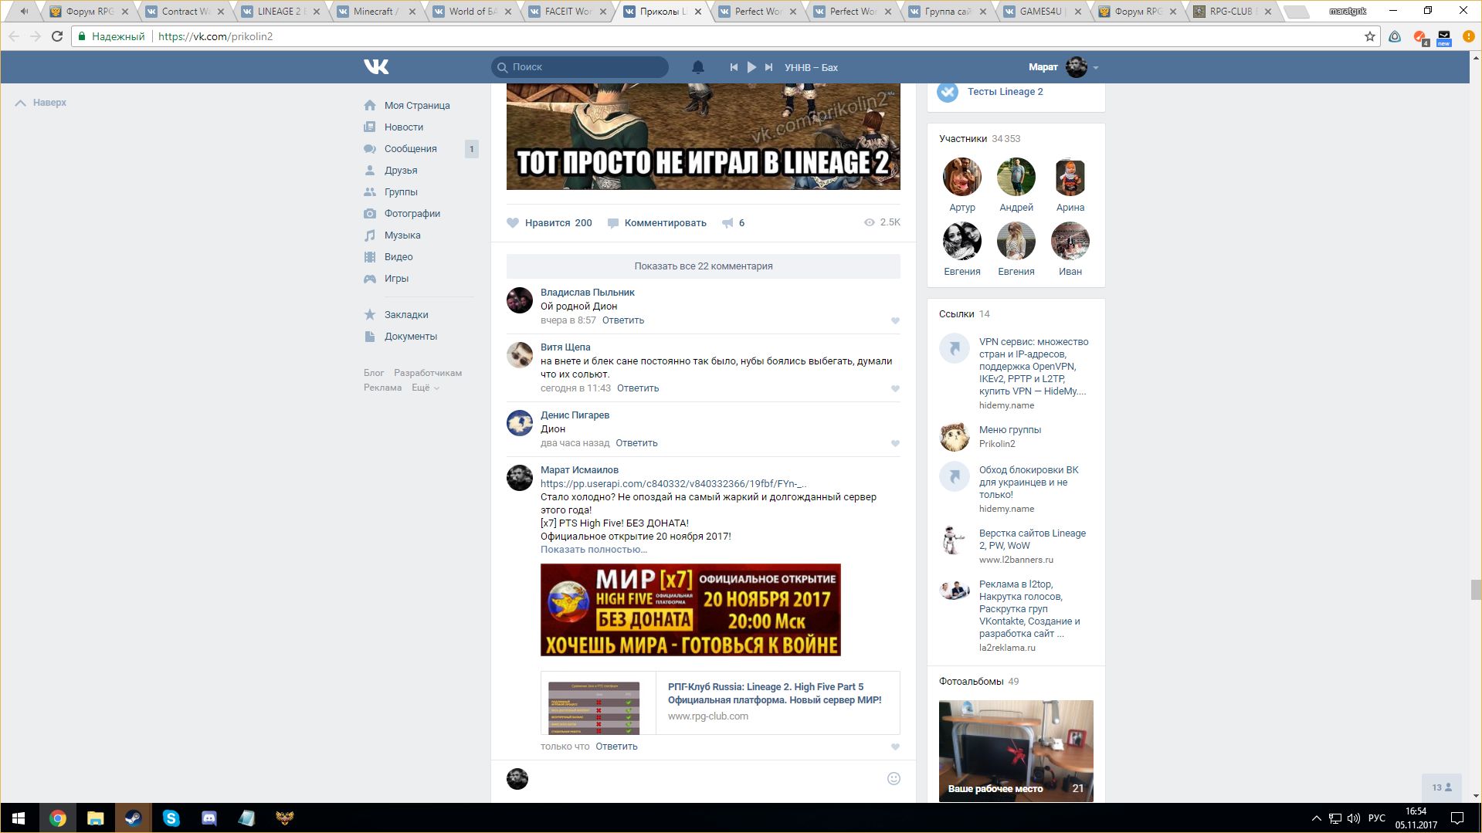This screenshot has height=833, width=1482.
Task: Go to previous audio track
Action: pos(734,67)
